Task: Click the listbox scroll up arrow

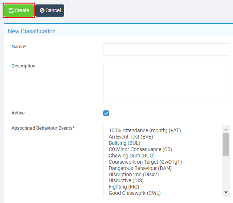Action: pos(226,129)
